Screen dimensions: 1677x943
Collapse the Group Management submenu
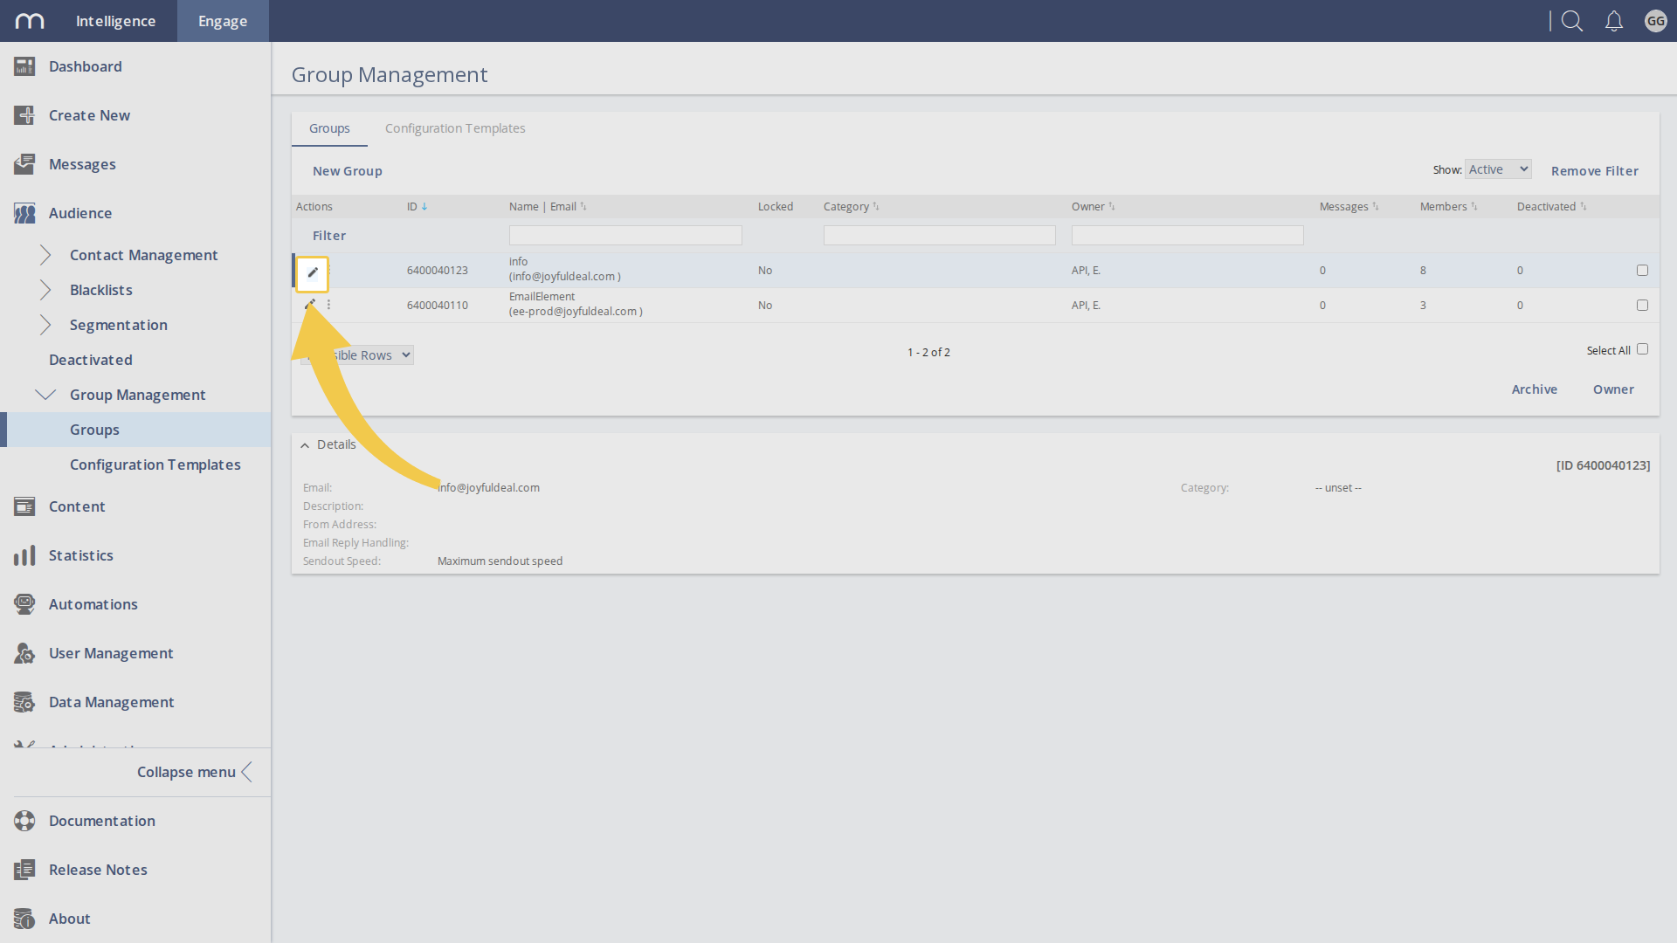point(45,395)
